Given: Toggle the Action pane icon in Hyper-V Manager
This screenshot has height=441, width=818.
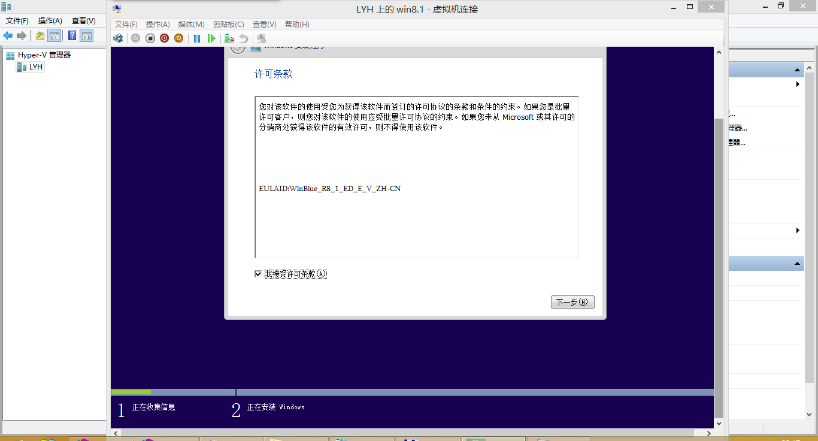Looking at the screenshot, I should (87, 36).
